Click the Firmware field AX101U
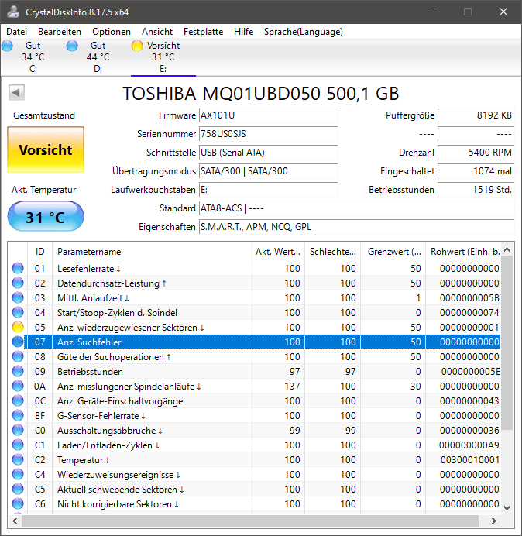 click(268, 115)
